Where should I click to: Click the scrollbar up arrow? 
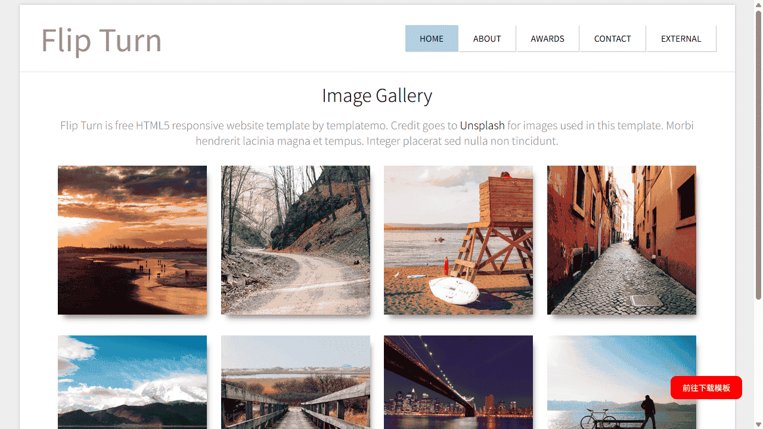(758, 5)
